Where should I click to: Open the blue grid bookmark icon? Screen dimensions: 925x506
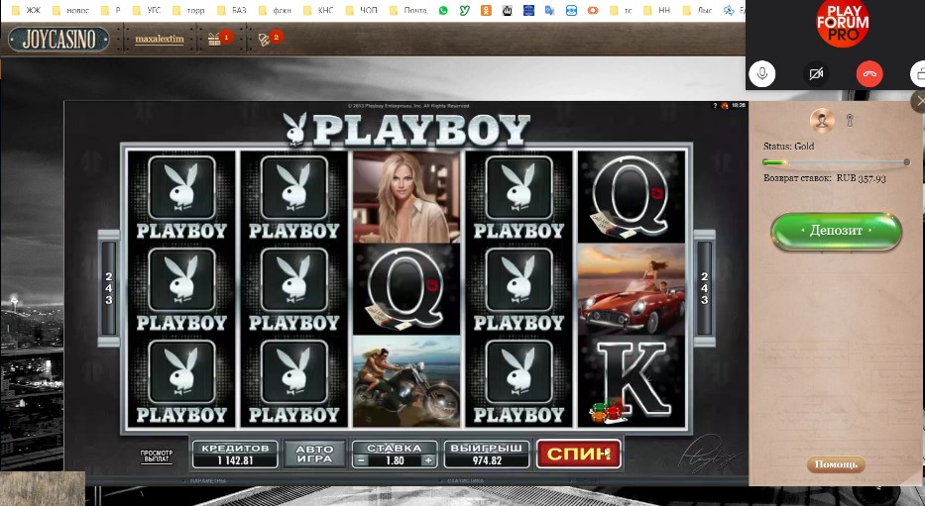point(528,10)
